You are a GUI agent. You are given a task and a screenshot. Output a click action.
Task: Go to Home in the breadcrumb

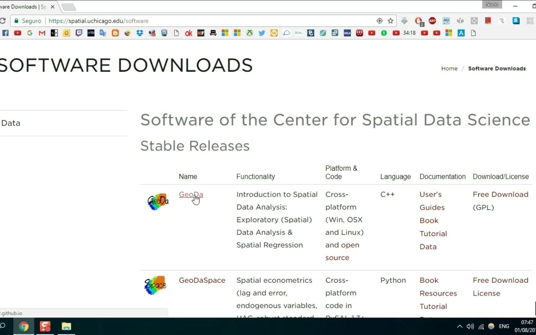point(449,68)
